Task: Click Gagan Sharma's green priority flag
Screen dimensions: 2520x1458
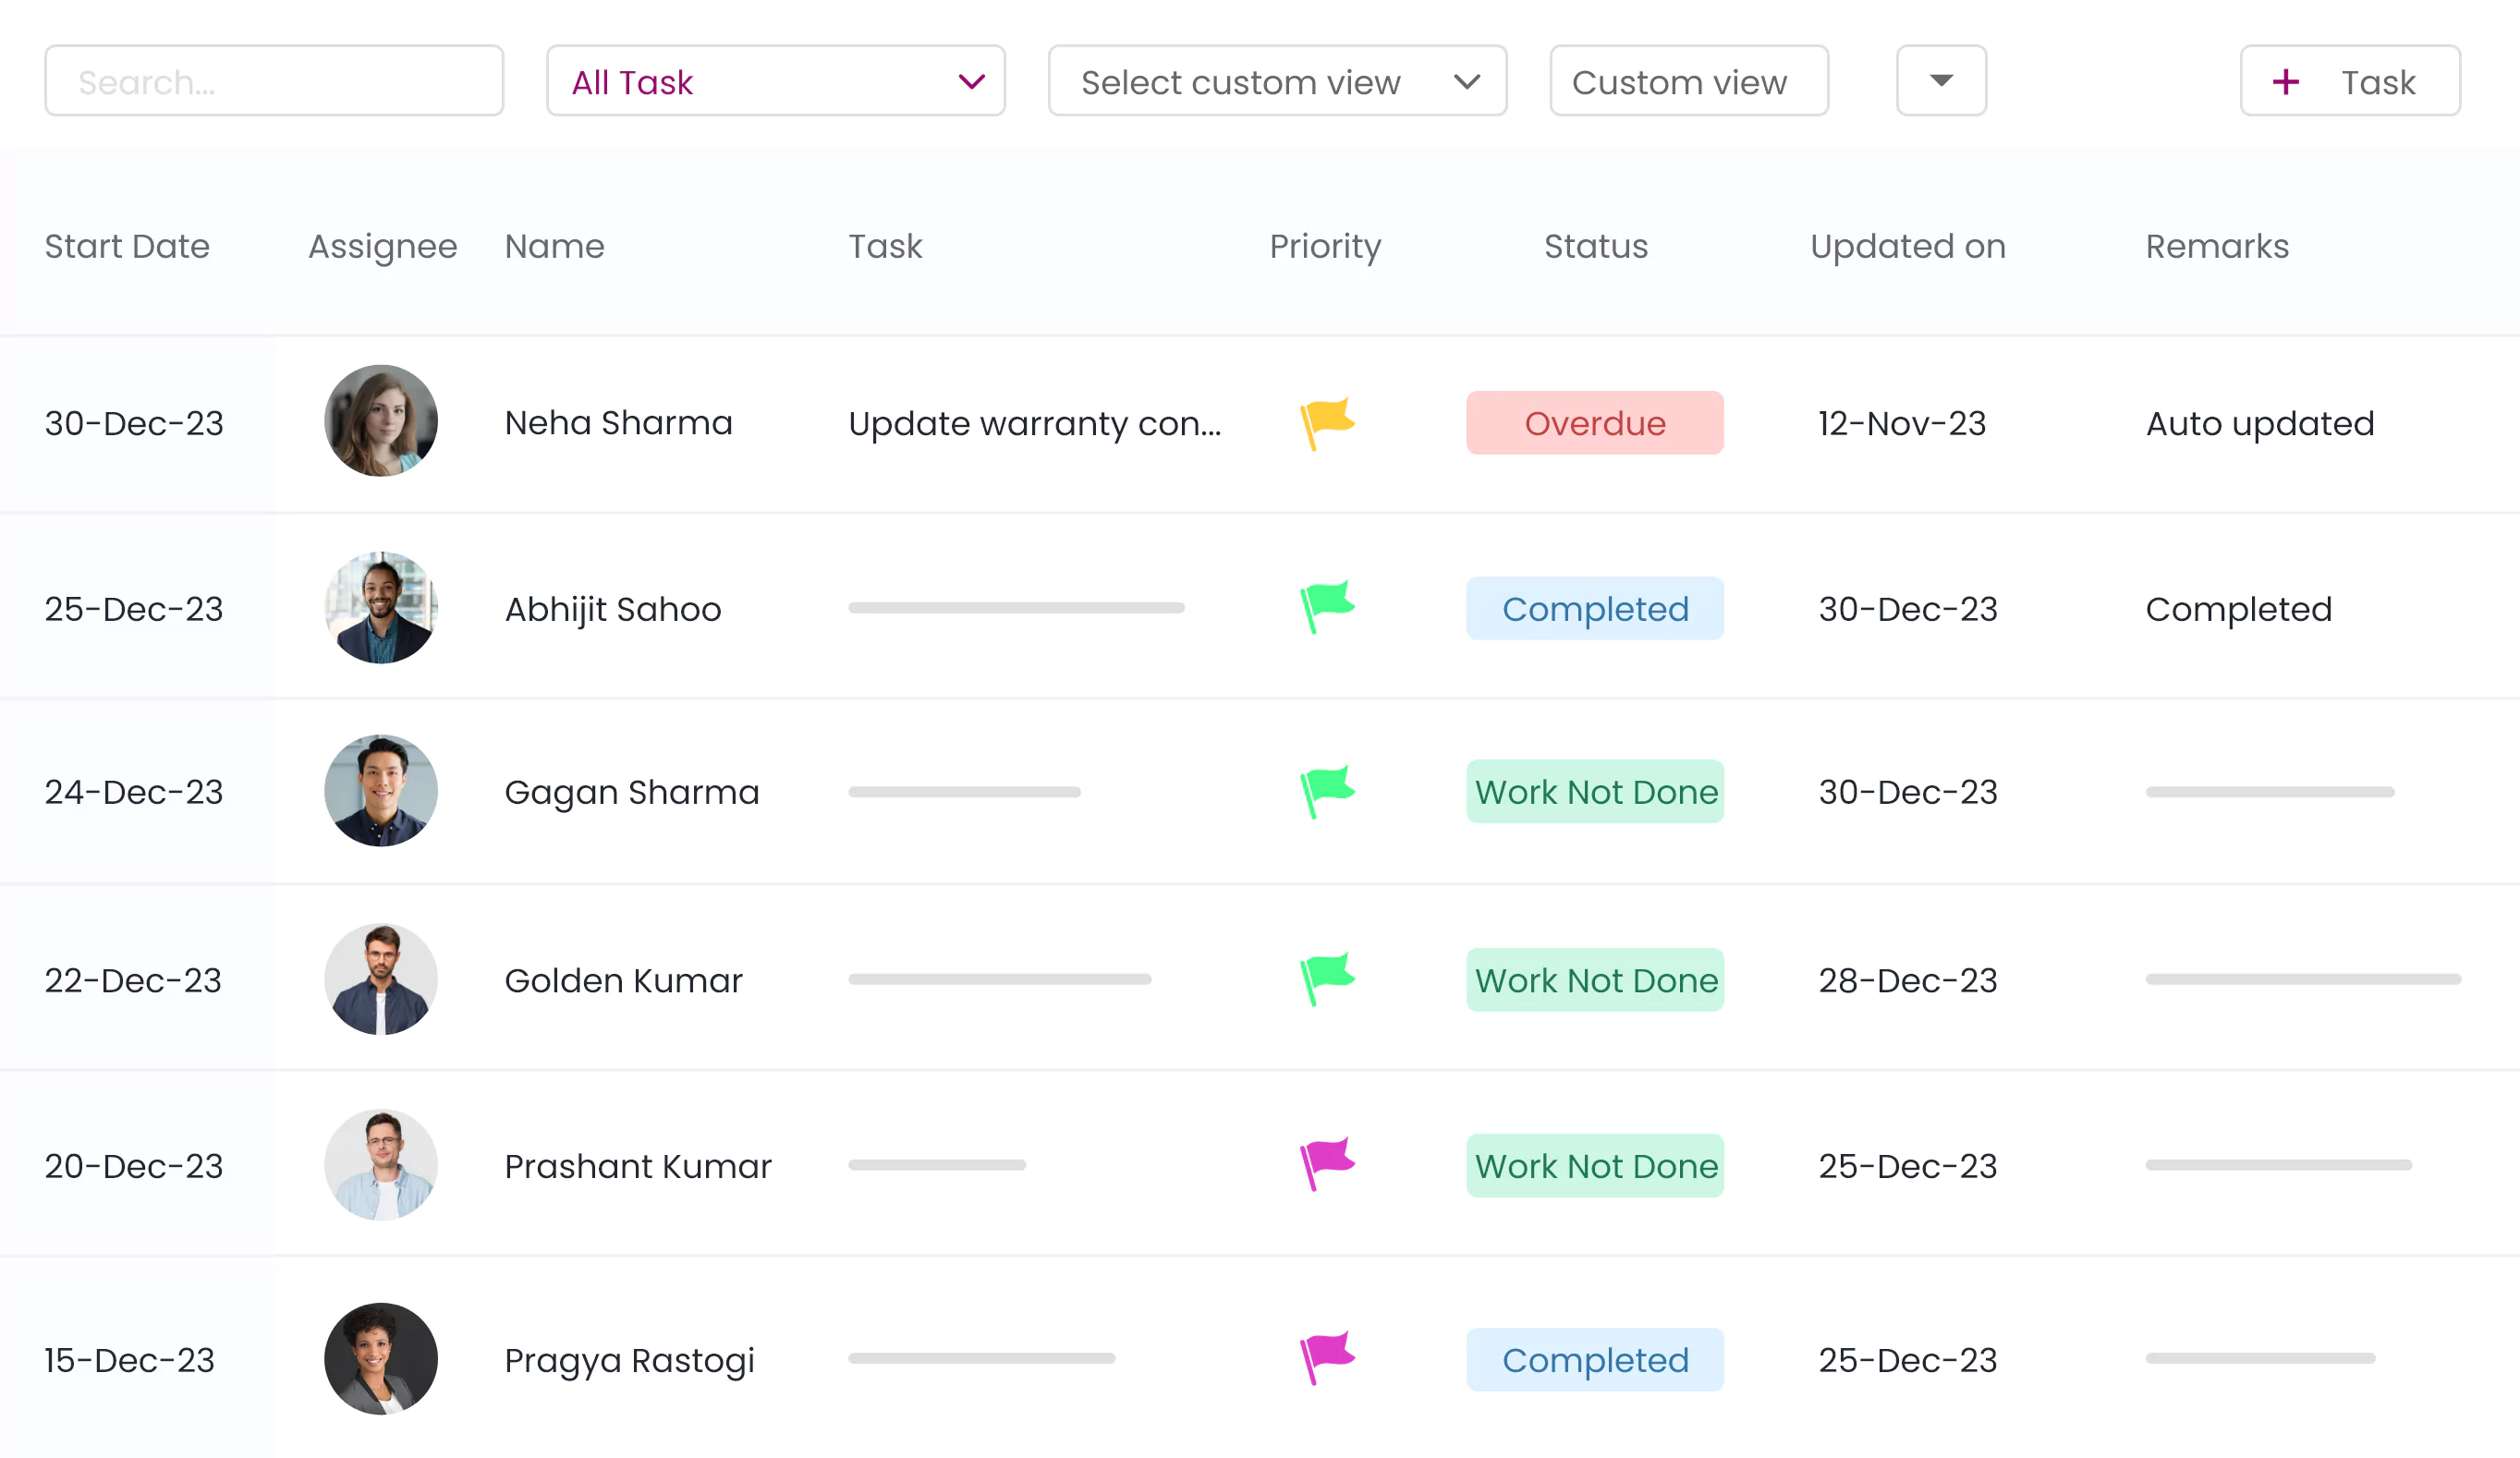Action: [x=1327, y=791]
